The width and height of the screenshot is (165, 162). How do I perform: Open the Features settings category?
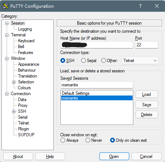coord(25,53)
